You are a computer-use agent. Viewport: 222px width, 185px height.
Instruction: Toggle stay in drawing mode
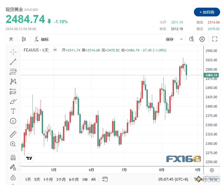coord(13,167)
